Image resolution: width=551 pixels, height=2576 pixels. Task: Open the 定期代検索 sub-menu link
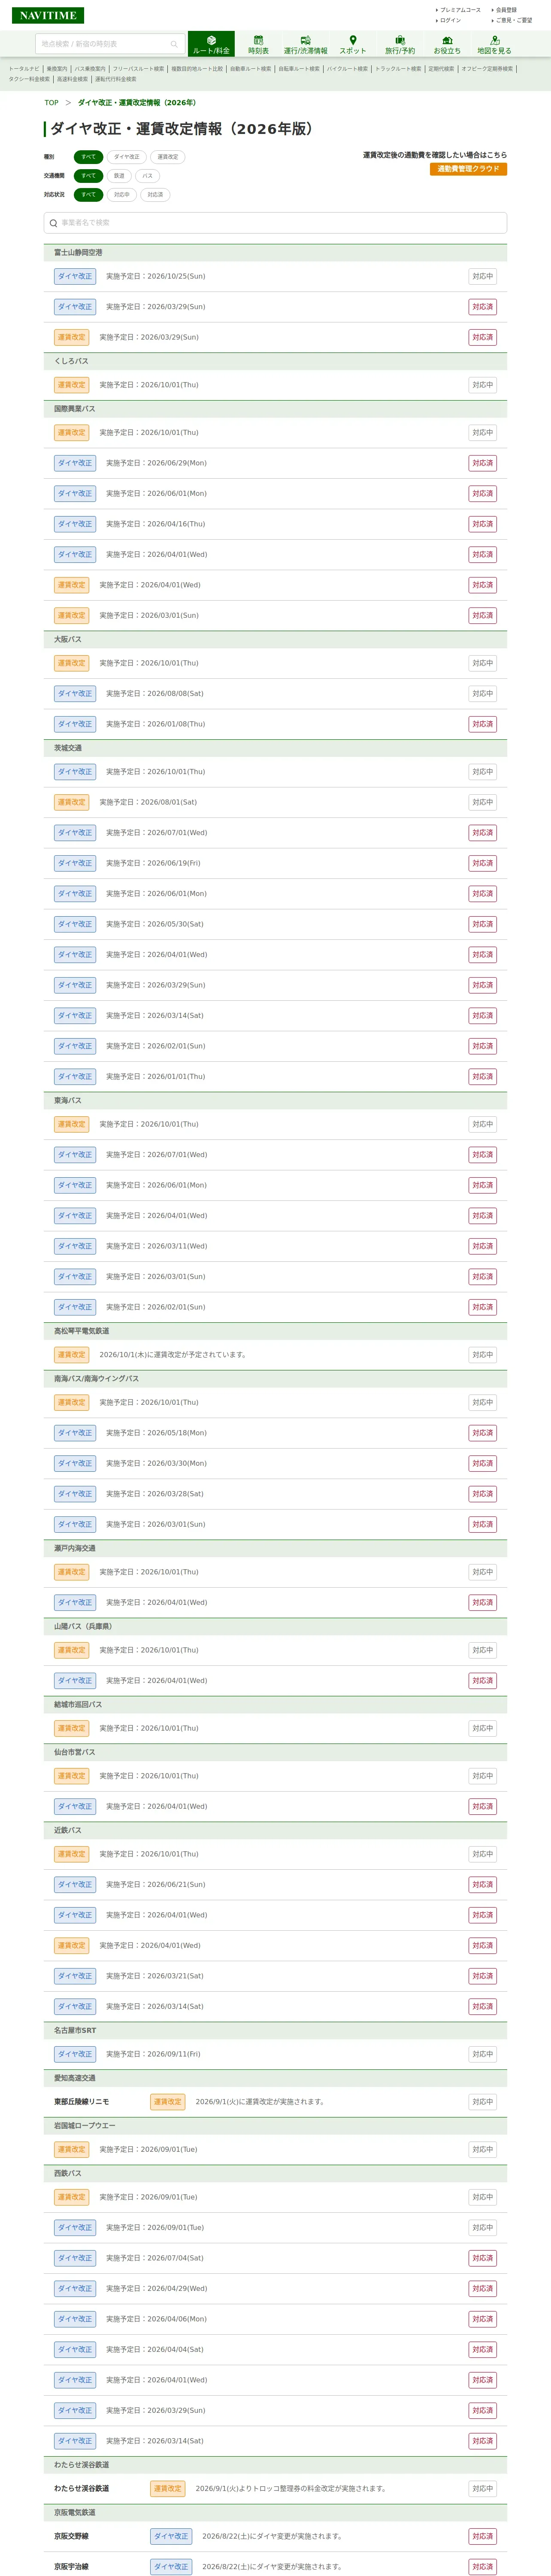click(x=441, y=69)
